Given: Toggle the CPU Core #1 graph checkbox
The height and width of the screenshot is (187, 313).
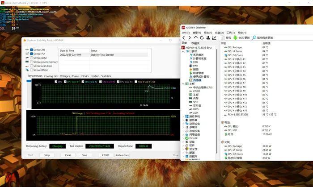Looking at the screenshot, I should click(x=65, y=82).
